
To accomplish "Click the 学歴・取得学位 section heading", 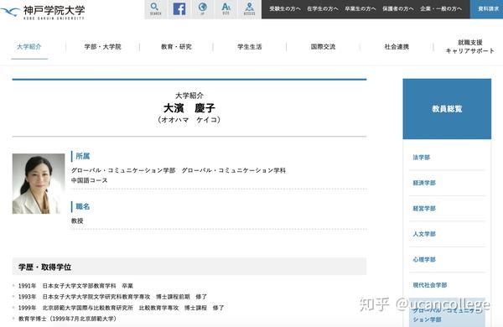I will click(x=44, y=267).
